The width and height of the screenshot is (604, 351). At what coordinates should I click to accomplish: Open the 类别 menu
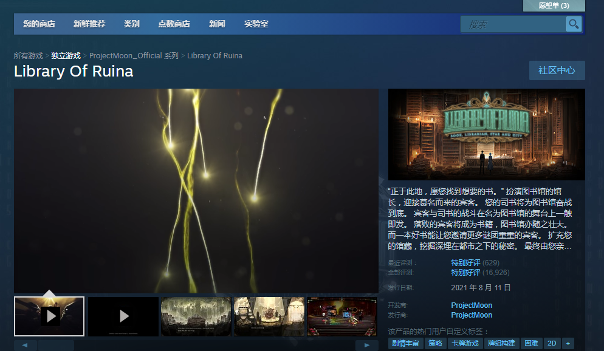(131, 24)
